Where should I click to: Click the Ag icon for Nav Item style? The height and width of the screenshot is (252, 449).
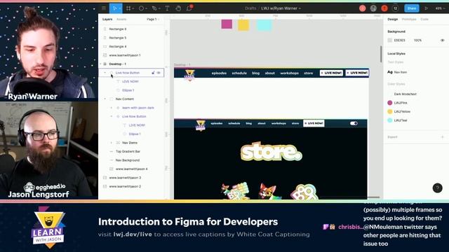(390, 72)
